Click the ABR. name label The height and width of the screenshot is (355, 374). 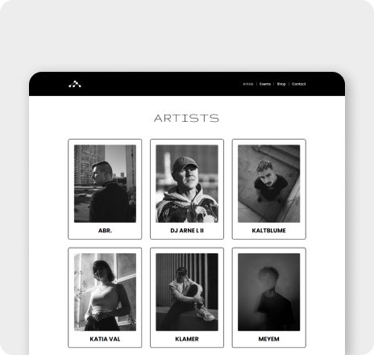click(105, 231)
